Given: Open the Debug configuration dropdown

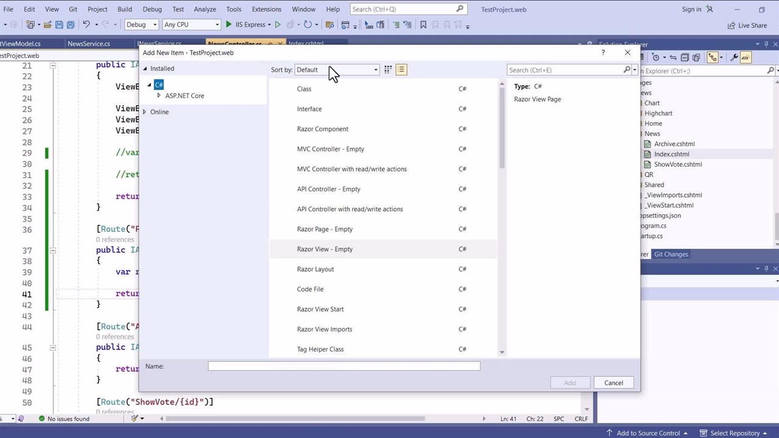Looking at the screenshot, I should point(142,25).
